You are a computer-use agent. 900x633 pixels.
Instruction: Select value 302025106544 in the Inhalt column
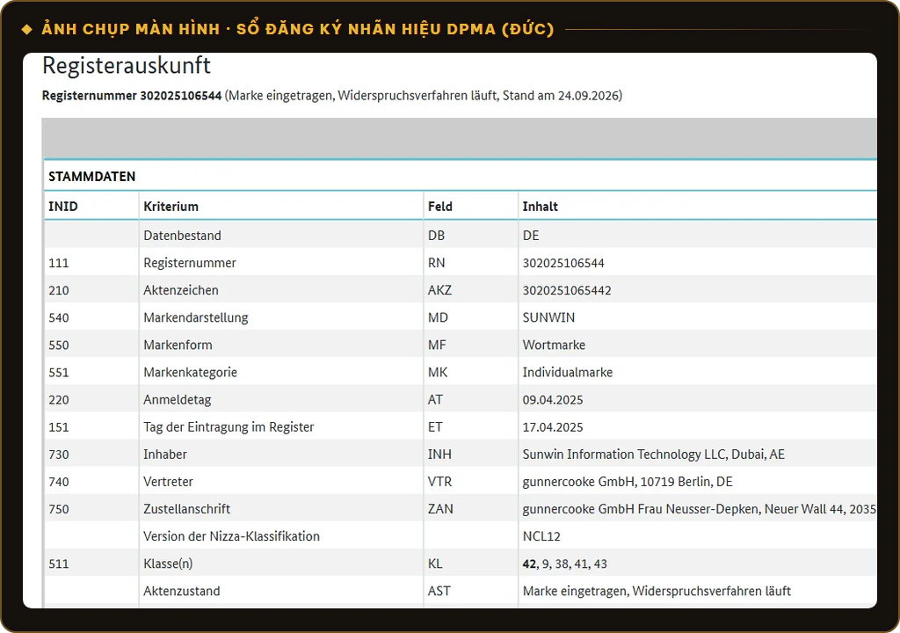click(563, 263)
